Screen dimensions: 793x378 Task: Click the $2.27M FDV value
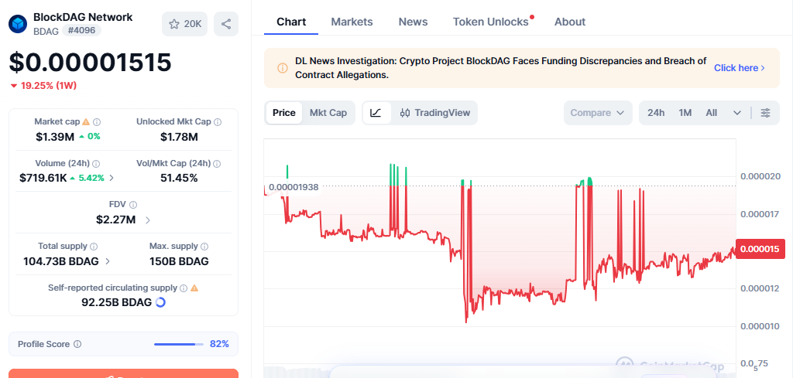pos(116,220)
